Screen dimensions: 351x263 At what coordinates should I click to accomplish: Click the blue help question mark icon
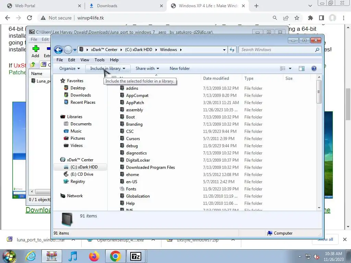tap(314, 68)
